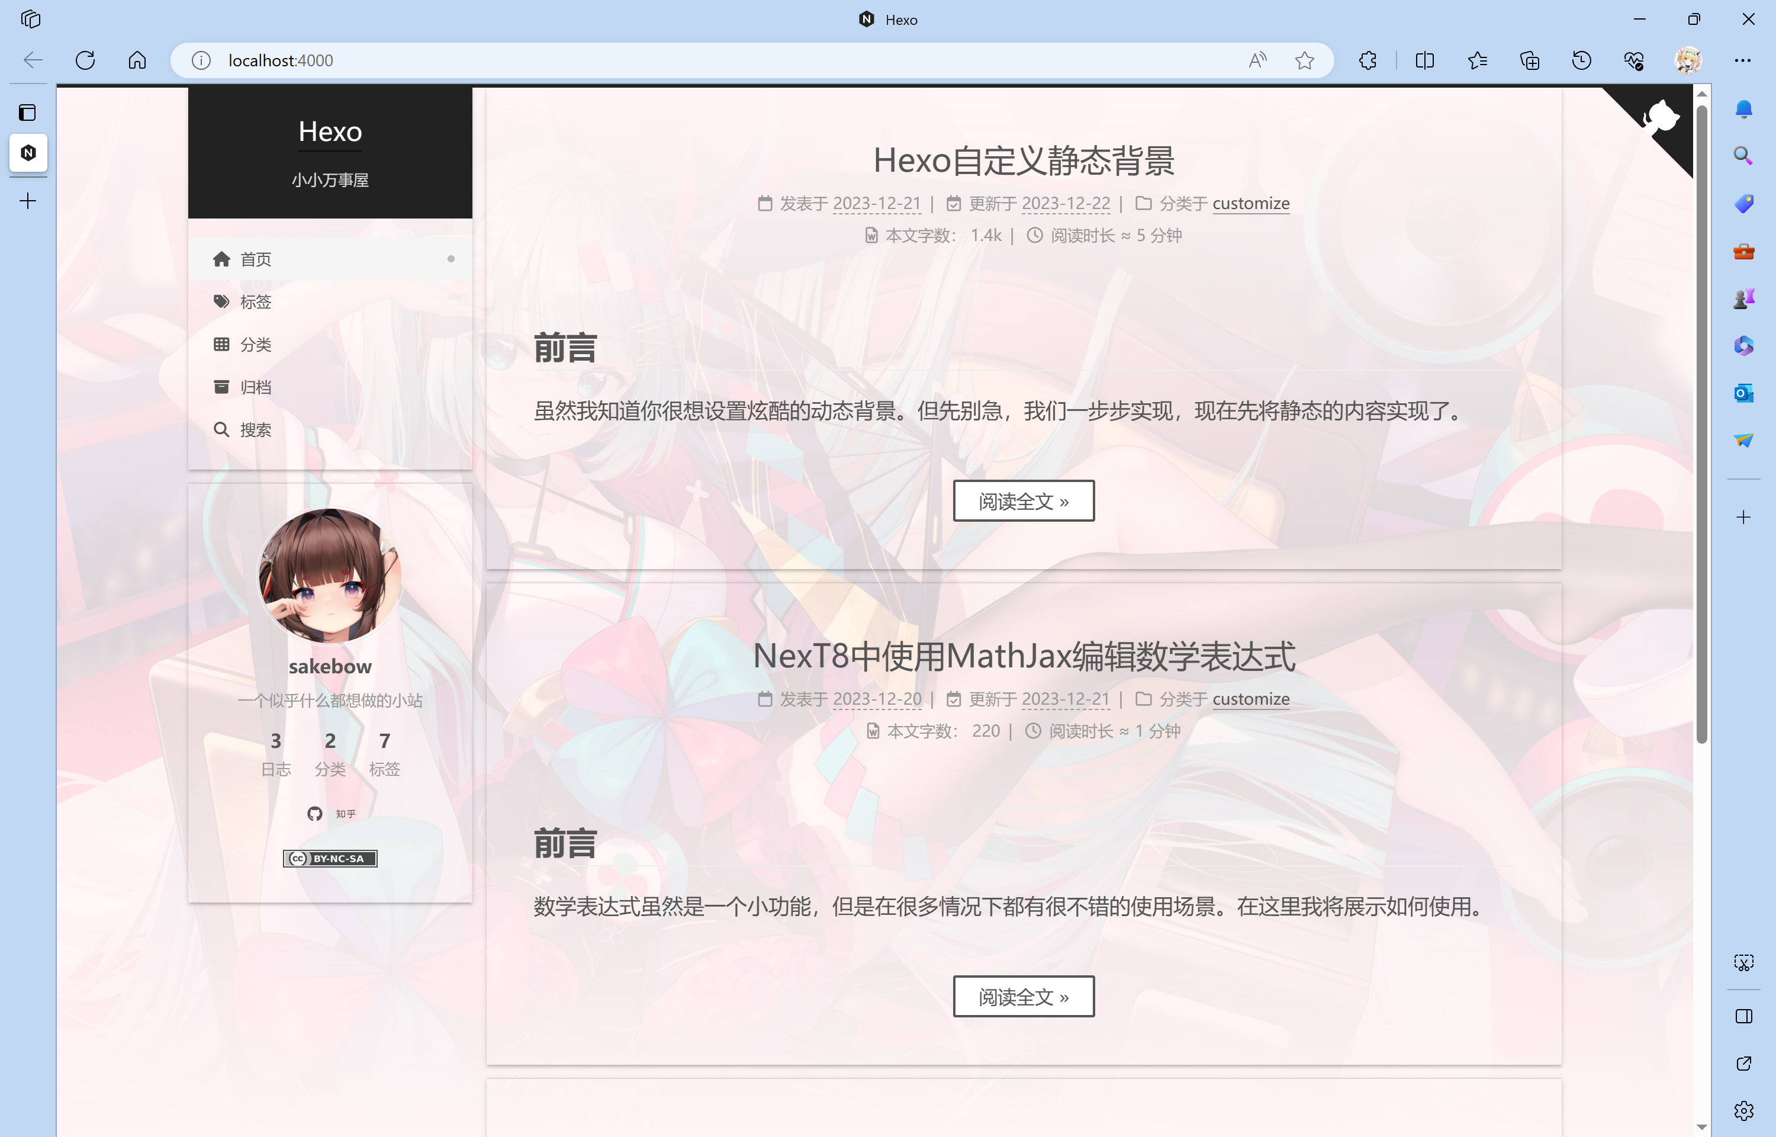Click the GitHub profile icon under sakebow
Viewport: 1776px width, 1137px height.
[315, 814]
